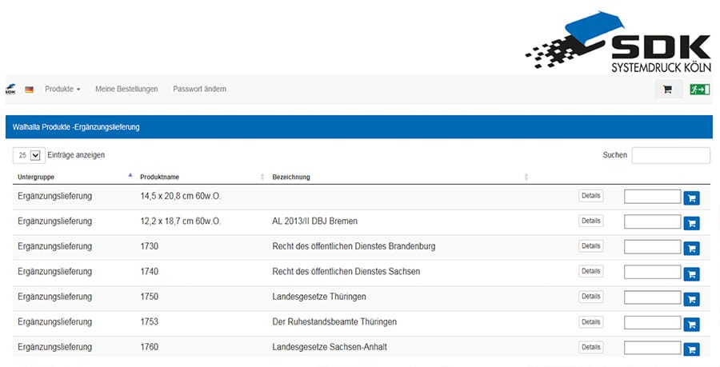Click 'Der Ruhestandsbeamte Thüringen' cell
The height and width of the screenshot is (367, 720).
334,322
